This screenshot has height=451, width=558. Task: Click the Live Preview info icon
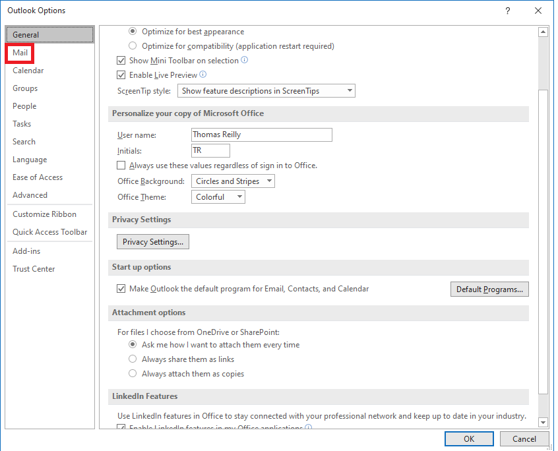click(x=203, y=75)
